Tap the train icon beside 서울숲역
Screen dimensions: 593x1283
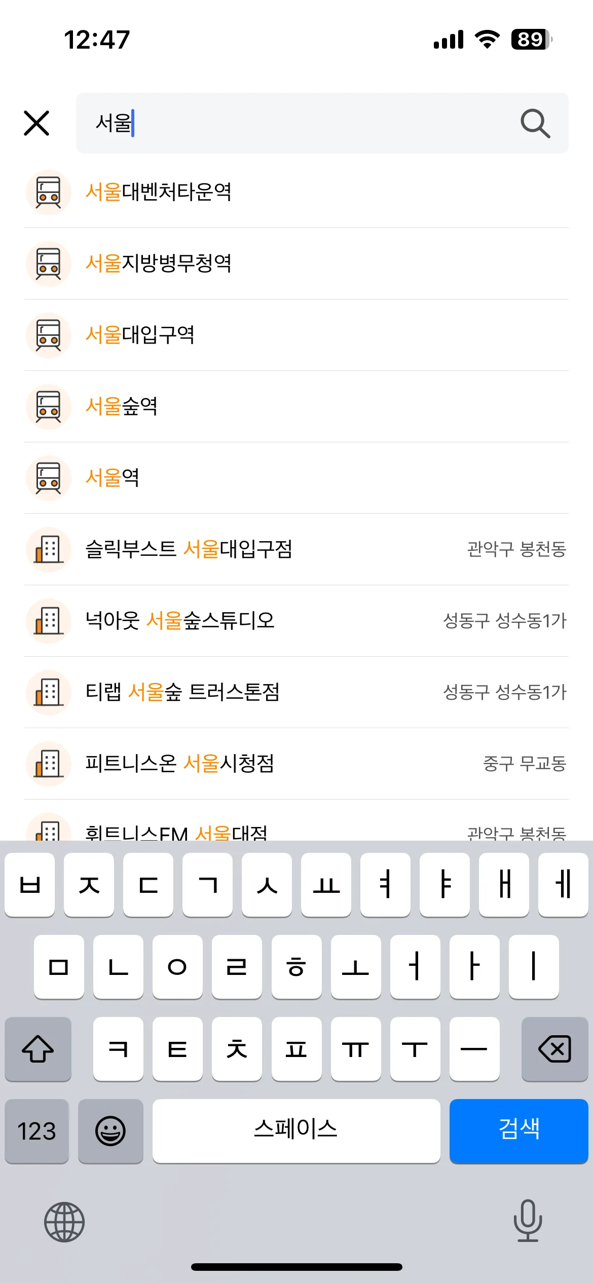[48, 406]
